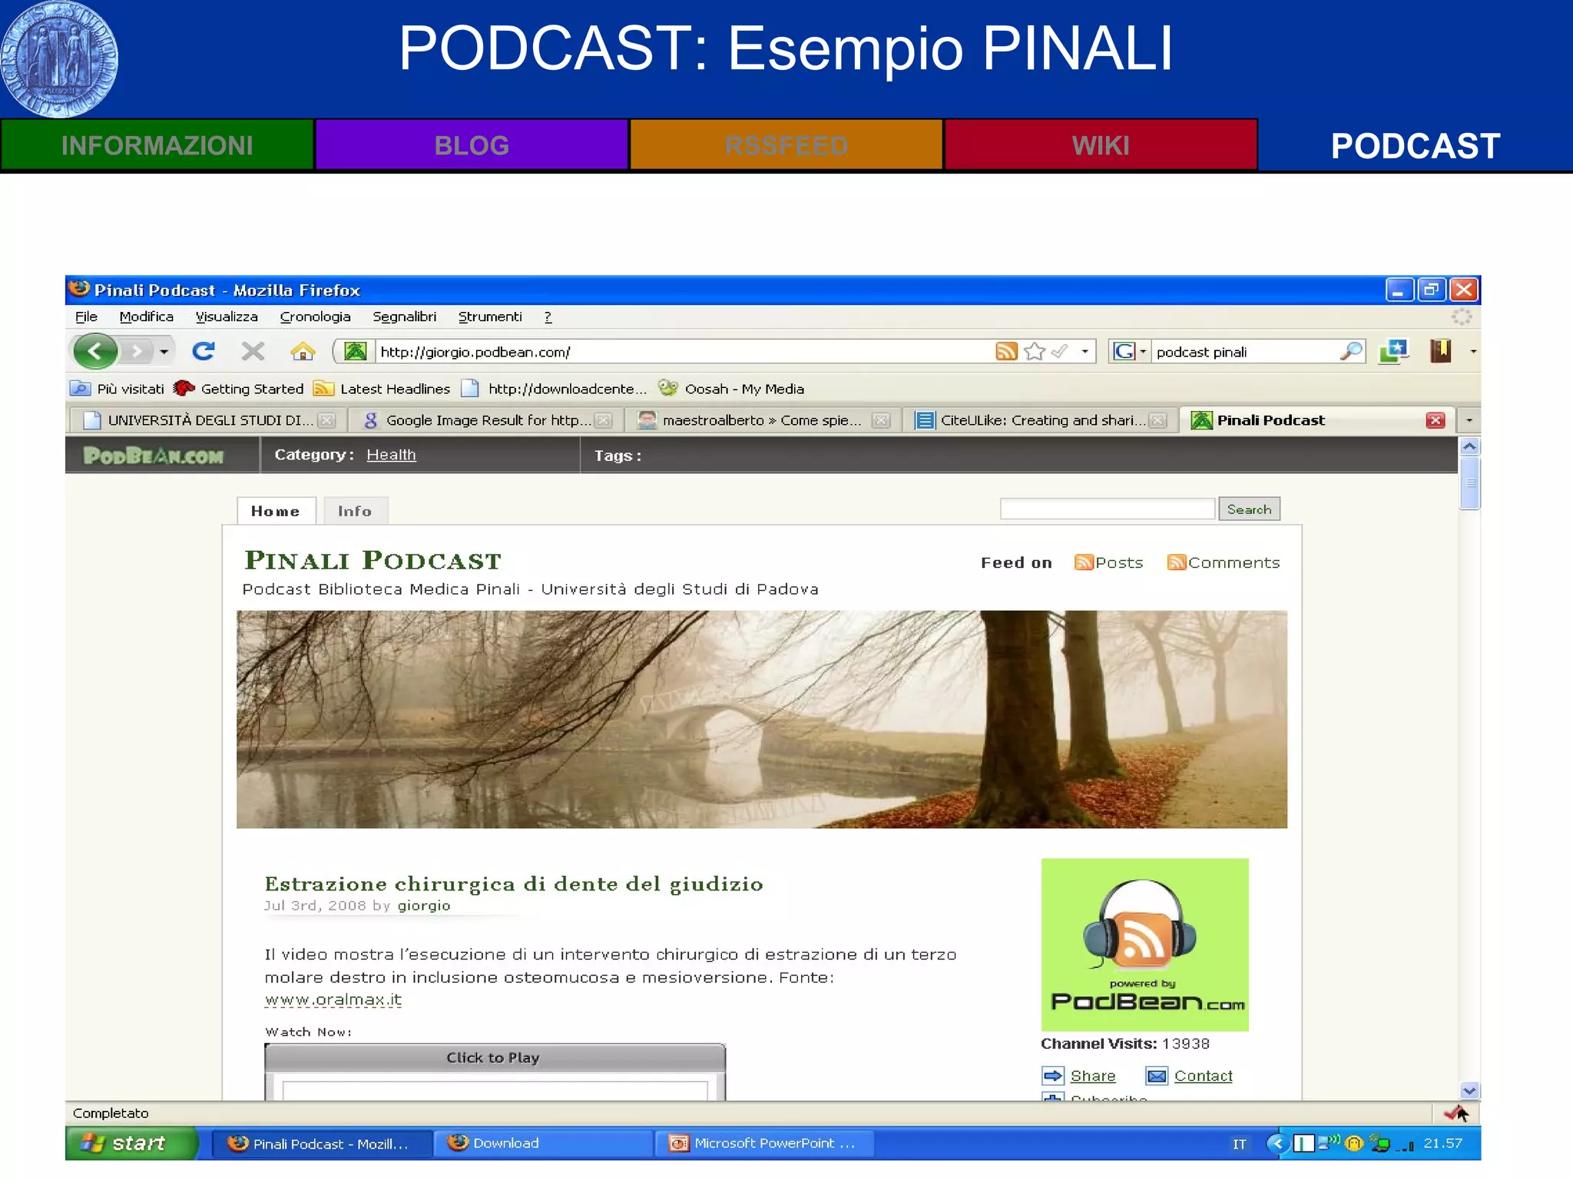Close the Pinali Podcast tab
The width and height of the screenshot is (1573, 1180).
[1435, 420]
